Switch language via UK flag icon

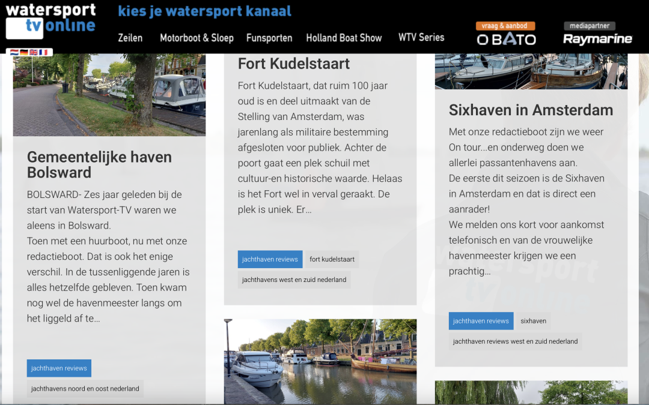(x=34, y=52)
